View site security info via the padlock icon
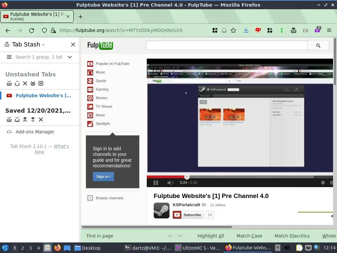 53,30
